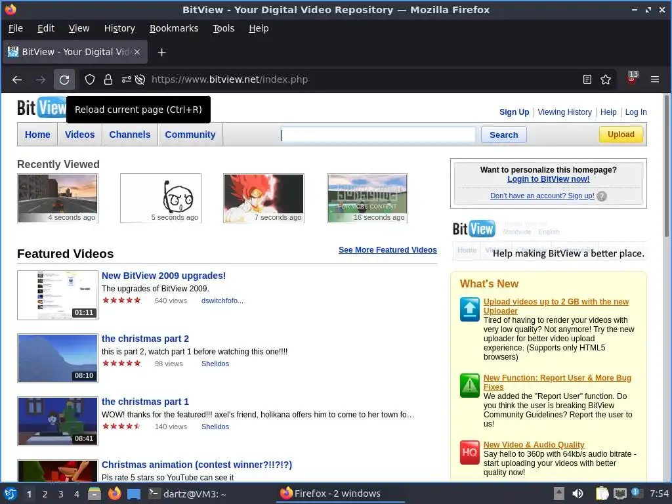Toggle reader view in address bar
This screenshot has width=672, height=504.
click(587, 79)
